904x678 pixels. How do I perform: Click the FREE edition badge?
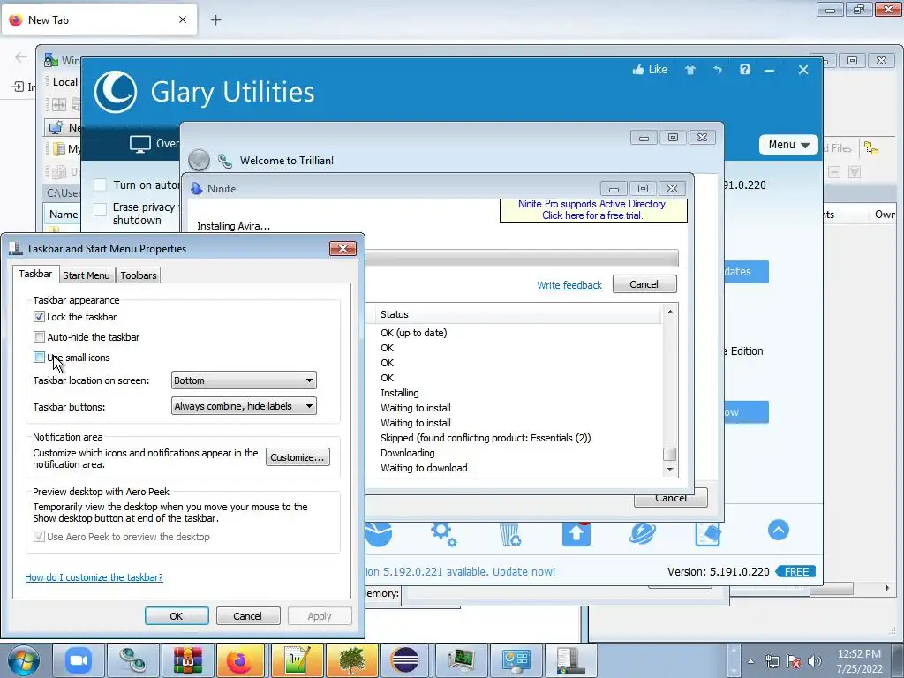pyautogui.click(x=795, y=571)
